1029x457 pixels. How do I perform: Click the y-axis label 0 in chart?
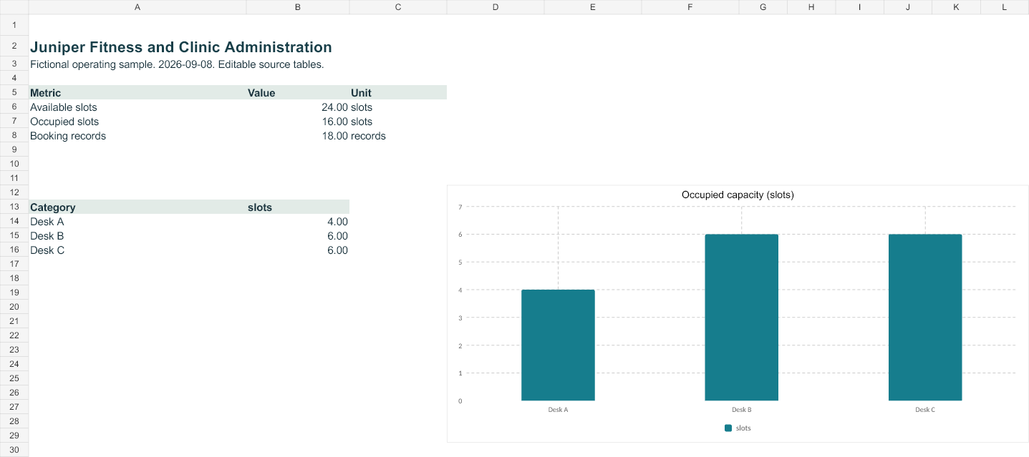[x=460, y=401]
